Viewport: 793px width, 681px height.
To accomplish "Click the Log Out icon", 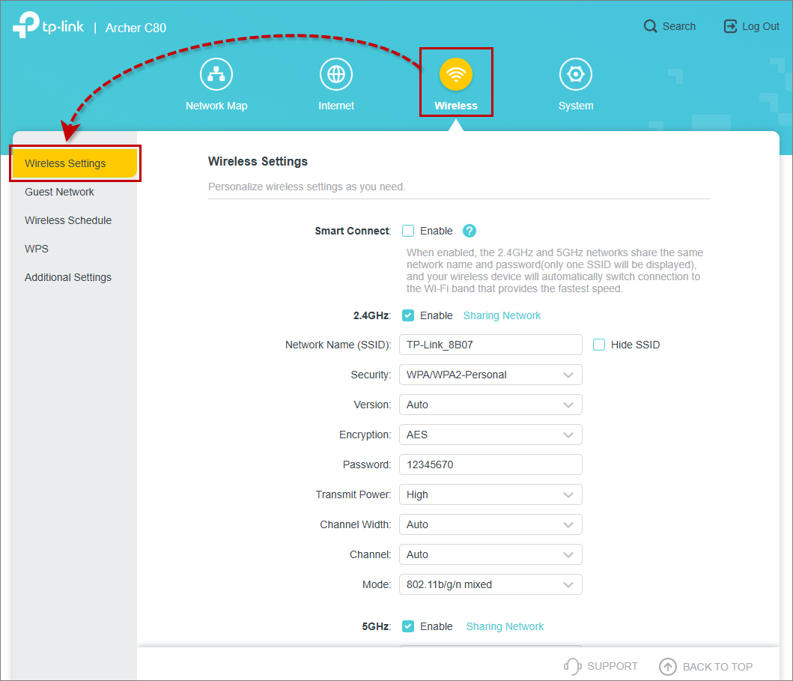I will 729,25.
